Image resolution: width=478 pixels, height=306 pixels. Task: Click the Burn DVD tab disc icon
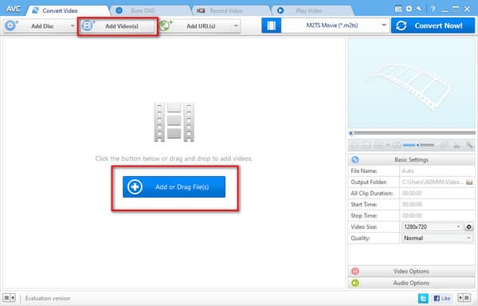(x=119, y=10)
